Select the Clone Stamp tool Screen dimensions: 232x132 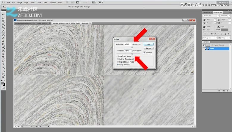[3, 41]
